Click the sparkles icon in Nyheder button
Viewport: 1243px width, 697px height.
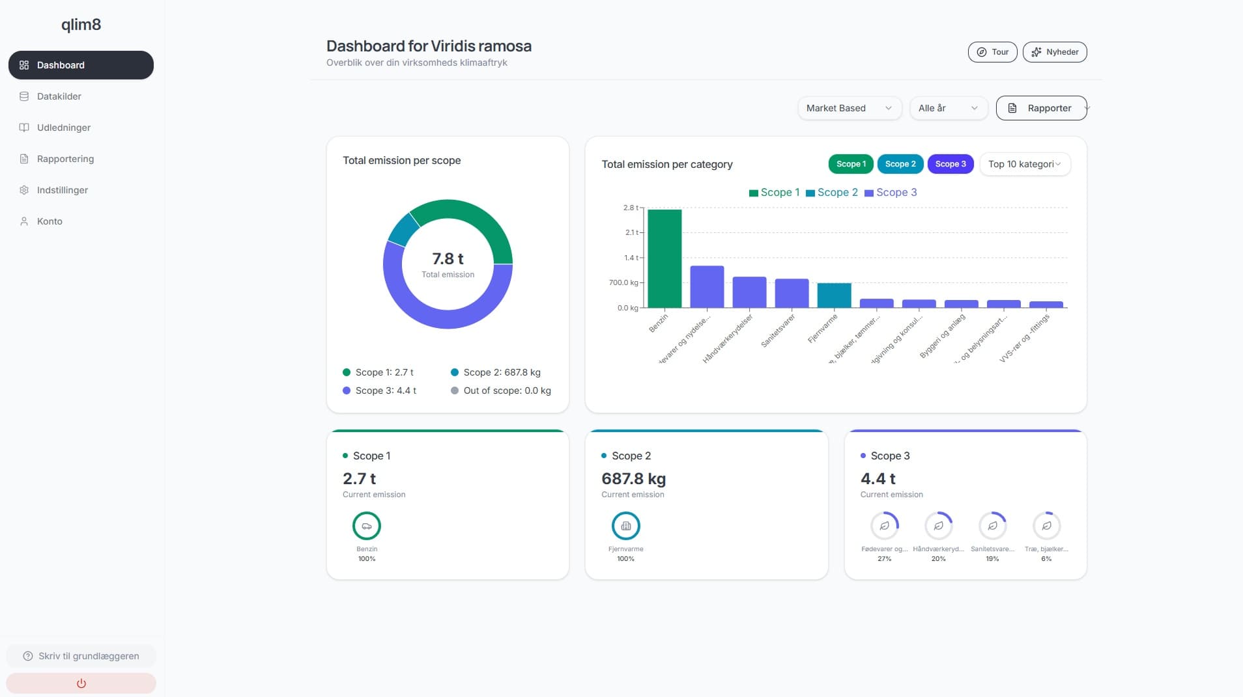click(x=1036, y=52)
